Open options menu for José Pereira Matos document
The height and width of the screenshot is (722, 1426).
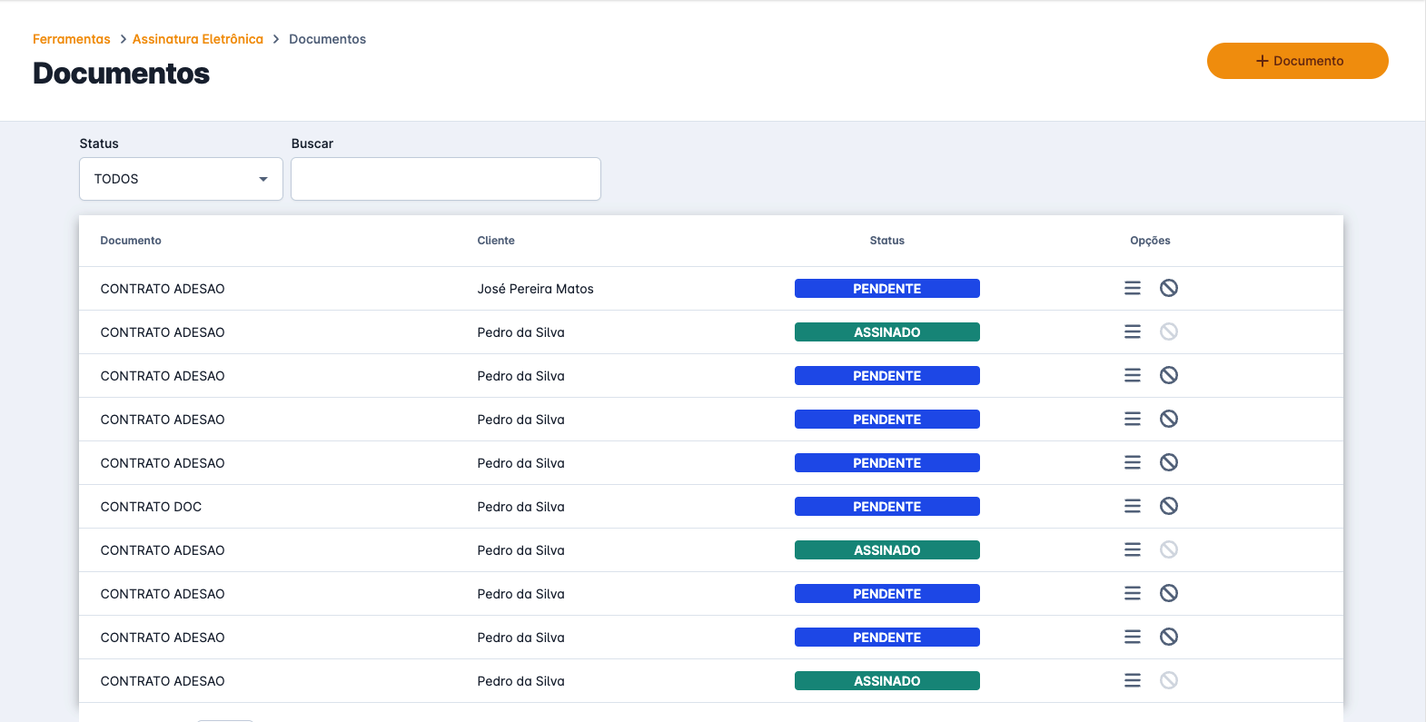[1132, 288]
